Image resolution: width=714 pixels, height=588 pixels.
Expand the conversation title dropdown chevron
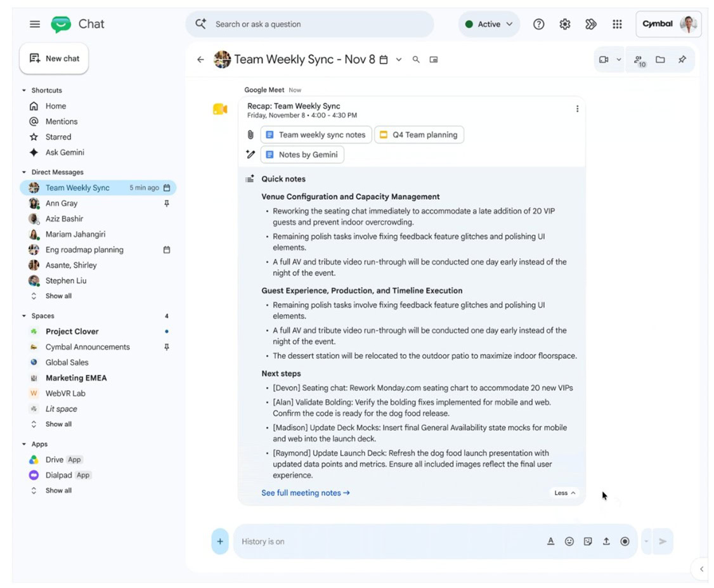(399, 60)
